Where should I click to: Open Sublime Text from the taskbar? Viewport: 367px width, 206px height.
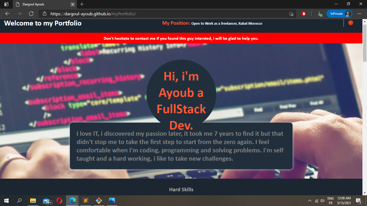click(x=86, y=201)
